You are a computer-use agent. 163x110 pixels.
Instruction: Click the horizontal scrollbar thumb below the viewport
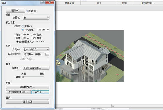pyautogui.click(x=113, y=106)
